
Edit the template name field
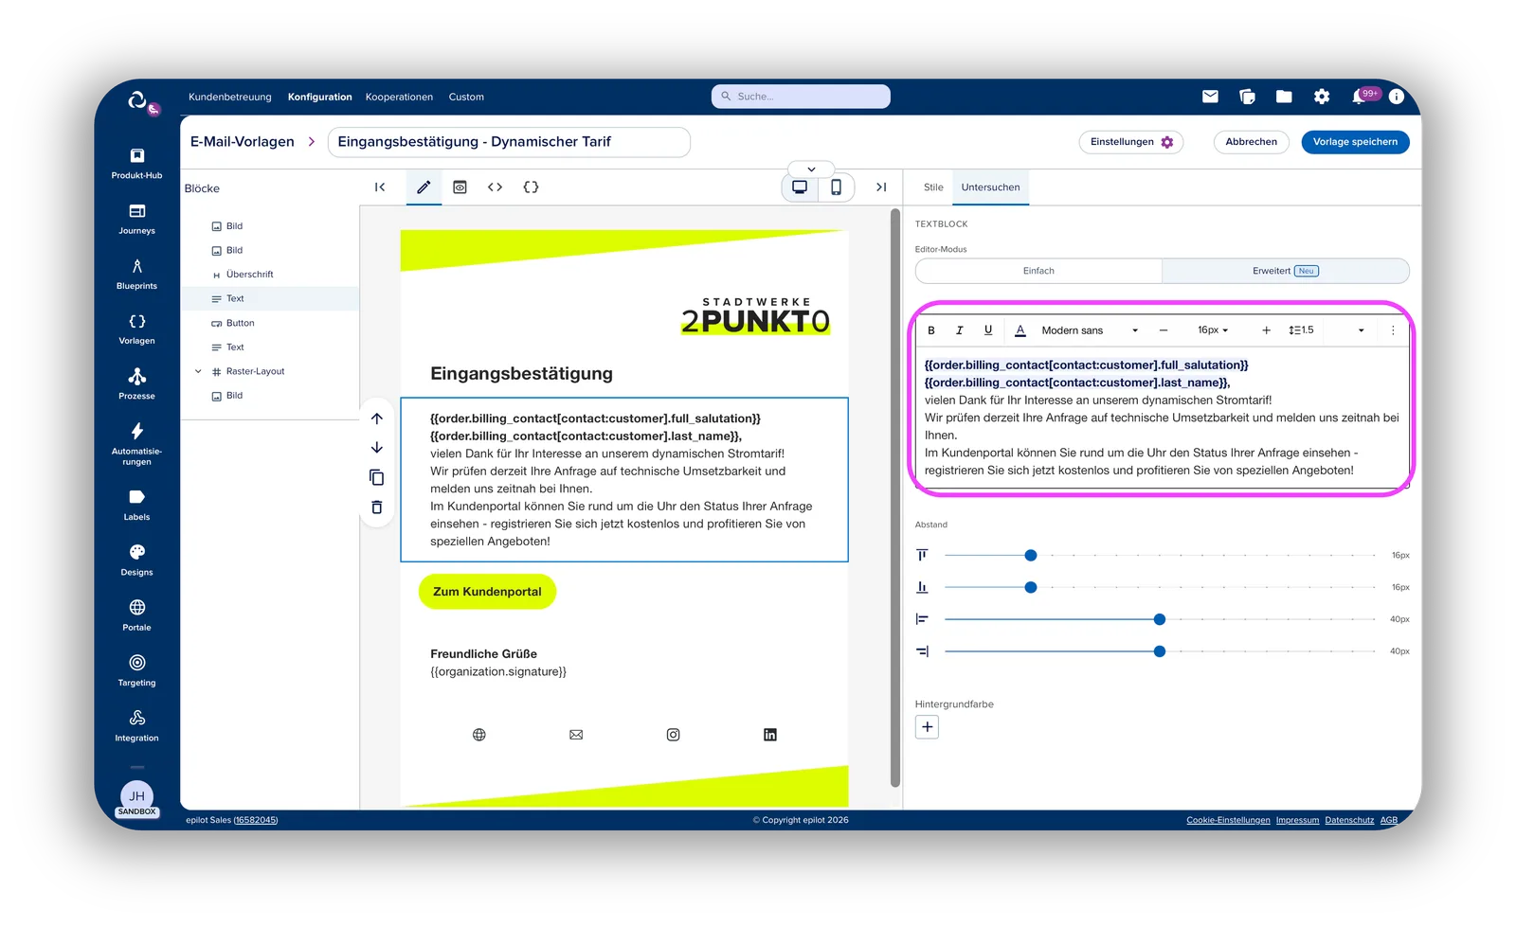point(509,142)
